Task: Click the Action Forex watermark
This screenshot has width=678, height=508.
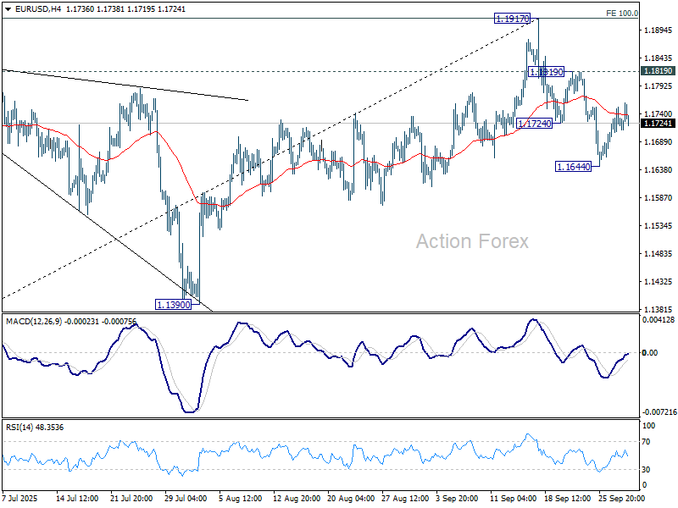Action: point(471,241)
